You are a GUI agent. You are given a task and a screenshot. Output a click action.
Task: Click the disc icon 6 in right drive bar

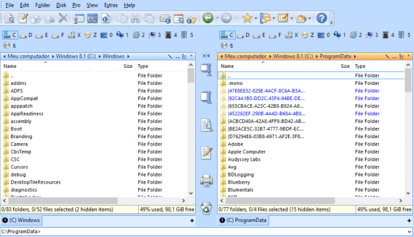click(x=227, y=45)
